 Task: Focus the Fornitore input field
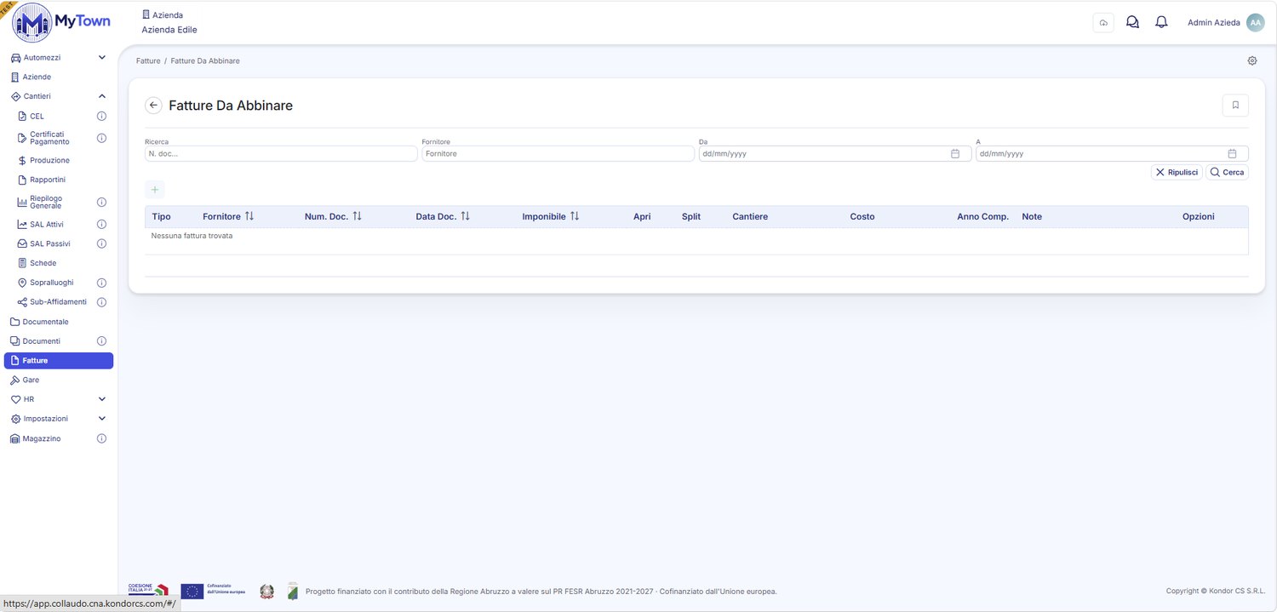click(x=558, y=154)
